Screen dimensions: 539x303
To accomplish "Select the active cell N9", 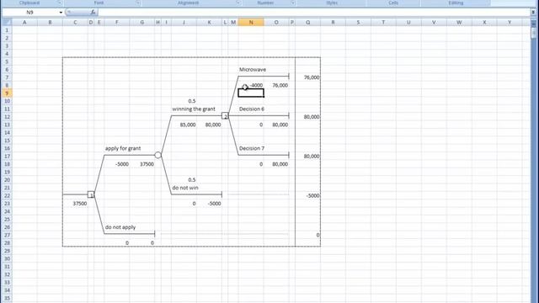I will point(251,93).
